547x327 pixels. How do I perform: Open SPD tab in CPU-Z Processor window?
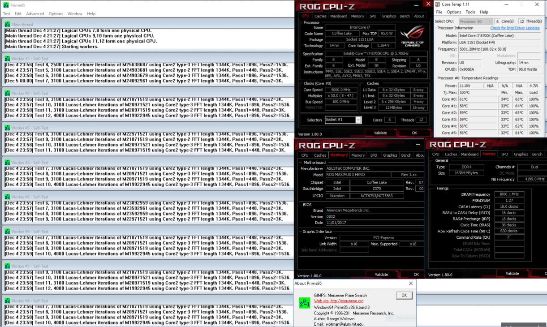coord(373,16)
